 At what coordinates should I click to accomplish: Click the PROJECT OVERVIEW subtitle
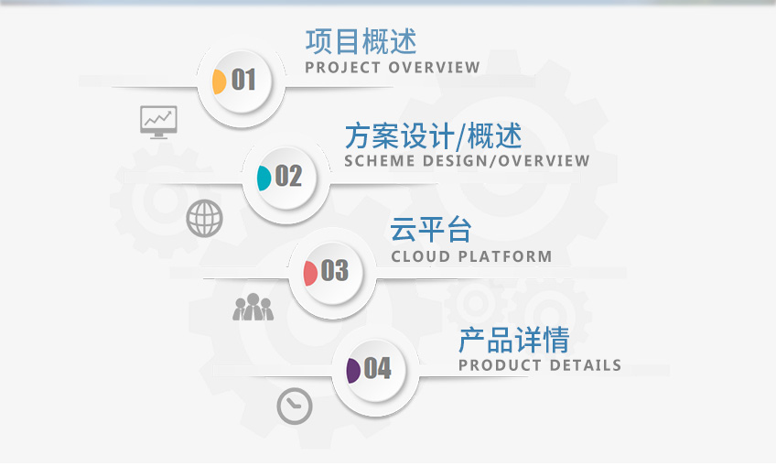(x=393, y=68)
